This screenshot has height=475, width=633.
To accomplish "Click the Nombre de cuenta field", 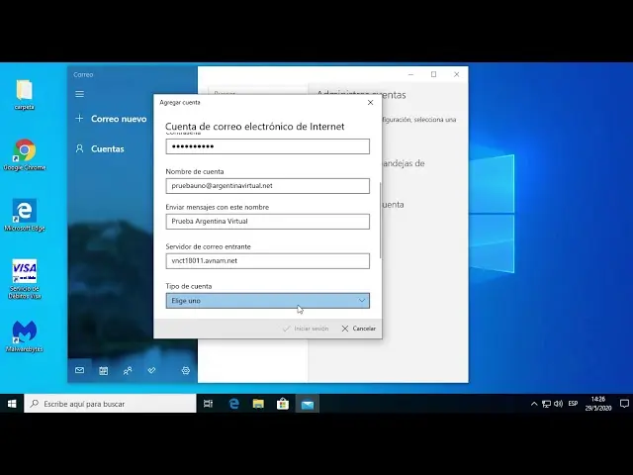I will tap(268, 186).
